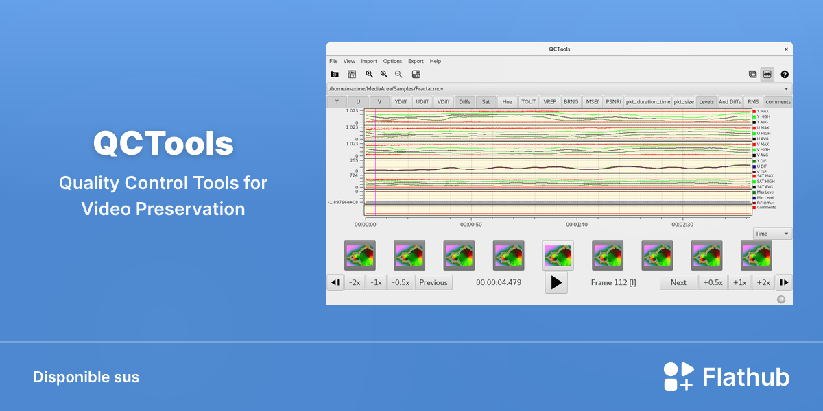Toggle the Y graph button
The image size is (823, 411).
337,101
